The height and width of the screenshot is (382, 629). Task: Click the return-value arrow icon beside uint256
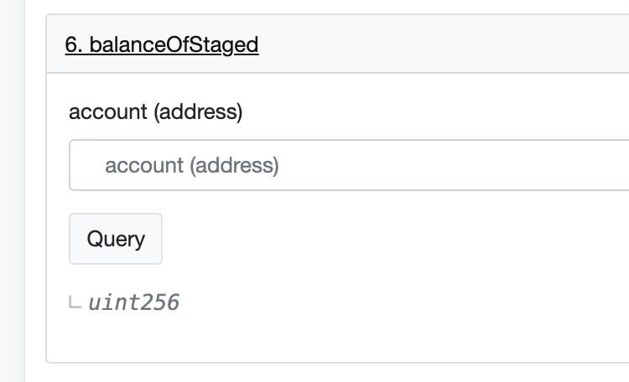[x=75, y=302]
